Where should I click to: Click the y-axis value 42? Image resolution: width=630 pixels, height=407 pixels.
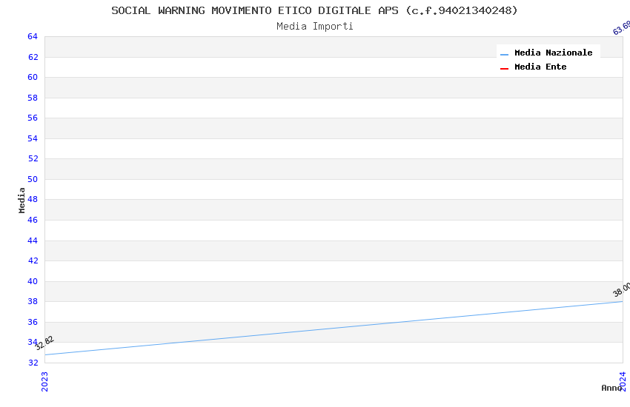(x=33, y=260)
